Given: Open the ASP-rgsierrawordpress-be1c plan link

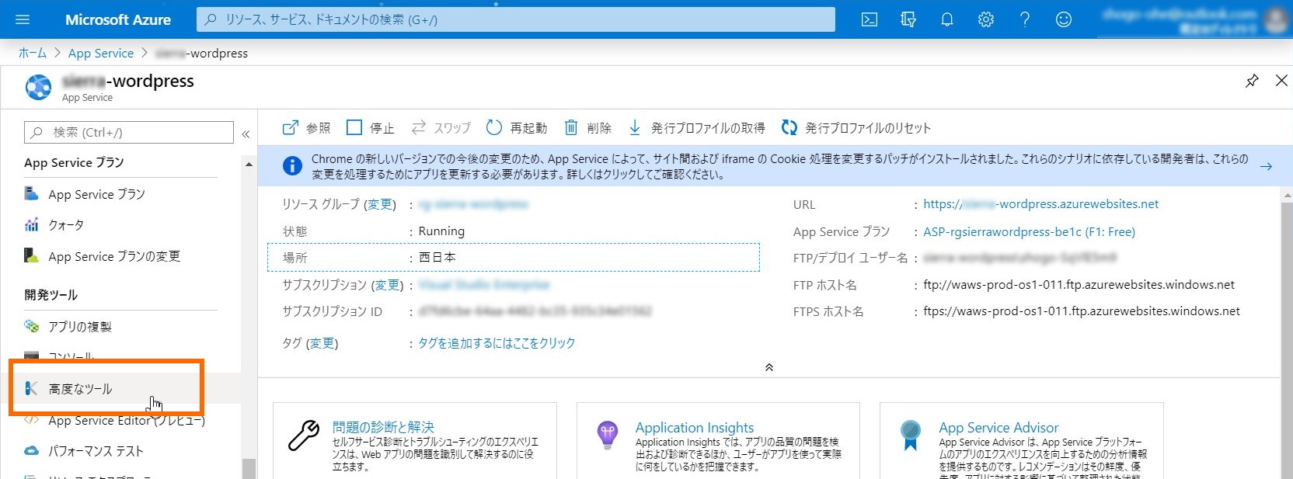Looking at the screenshot, I should click(x=1029, y=231).
